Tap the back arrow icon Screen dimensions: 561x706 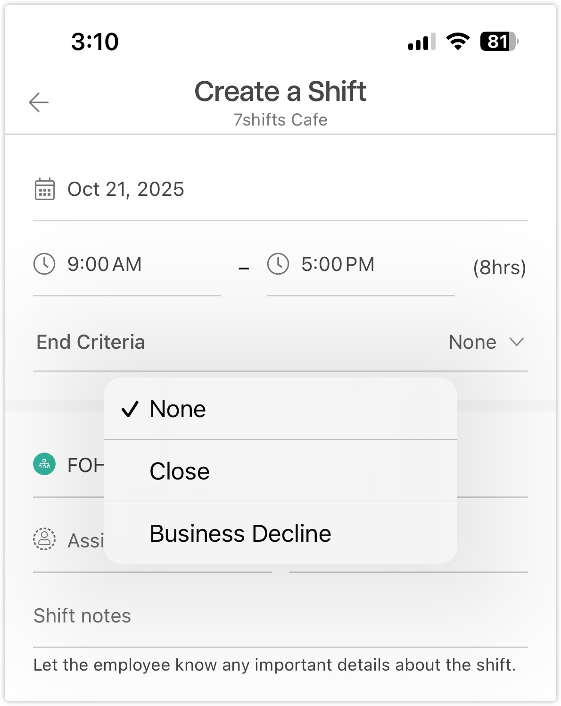pos(39,102)
